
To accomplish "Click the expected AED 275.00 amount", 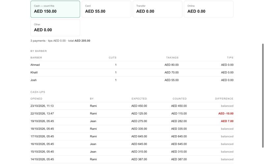I will pos(139,121).
